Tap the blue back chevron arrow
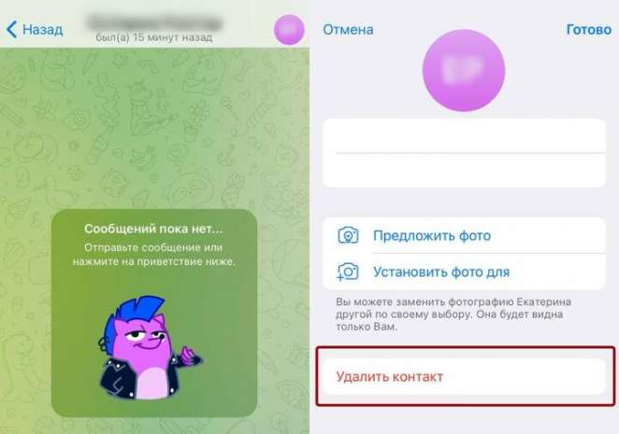 [x=11, y=30]
